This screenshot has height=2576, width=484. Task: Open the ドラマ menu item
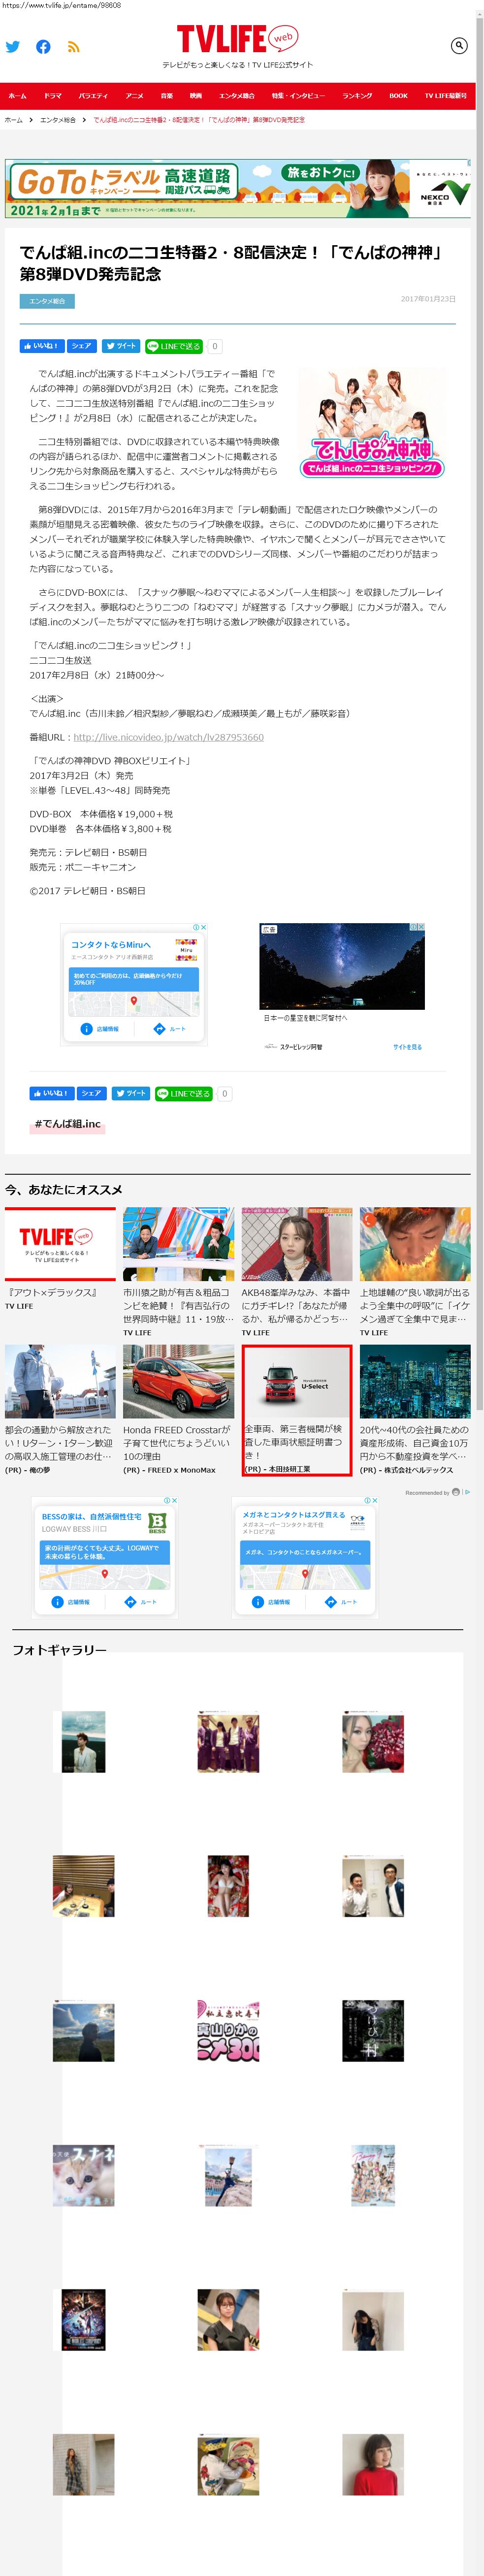click(x=52, y=96)
